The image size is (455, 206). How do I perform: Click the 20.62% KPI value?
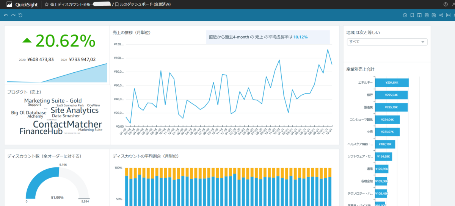pyautogui.click(x=65, y=41)
